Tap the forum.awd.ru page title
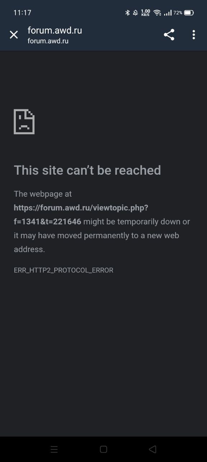This screenshot has width=207, height=462. [x=55, y=30]
